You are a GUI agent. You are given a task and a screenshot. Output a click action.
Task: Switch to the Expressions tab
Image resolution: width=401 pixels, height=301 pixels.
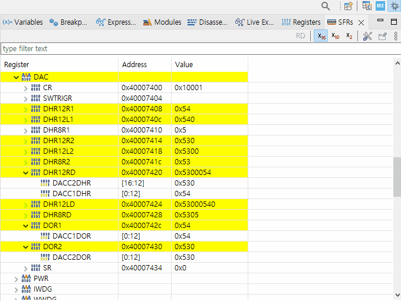click(116, 22)
